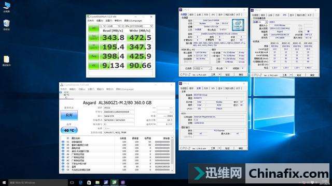
Task: Select the C: disk tab in CrystalDiskInfo
Action: pos(66,95)
